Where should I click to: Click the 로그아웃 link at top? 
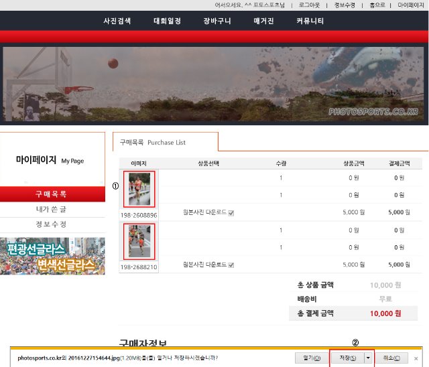[310, 5]
